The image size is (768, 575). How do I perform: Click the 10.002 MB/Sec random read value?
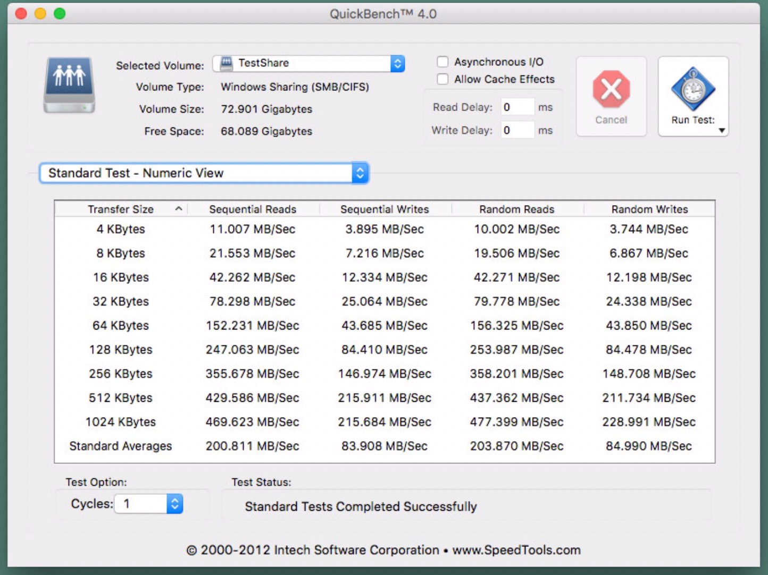(517, 229)
